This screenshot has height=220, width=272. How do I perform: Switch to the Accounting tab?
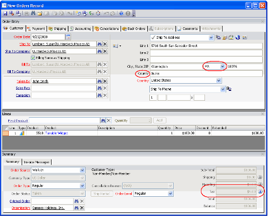(81, 28)
